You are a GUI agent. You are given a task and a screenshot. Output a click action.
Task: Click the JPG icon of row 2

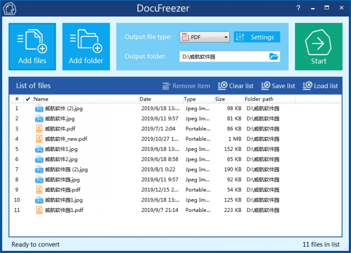pyautogui.click(x=39, y=119)
